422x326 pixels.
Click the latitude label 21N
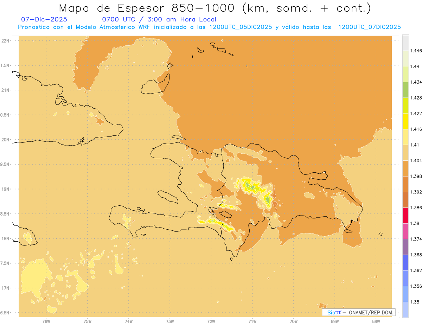click(6, 90)
